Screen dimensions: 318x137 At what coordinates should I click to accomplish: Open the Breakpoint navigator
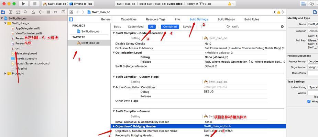coord(56,12)
